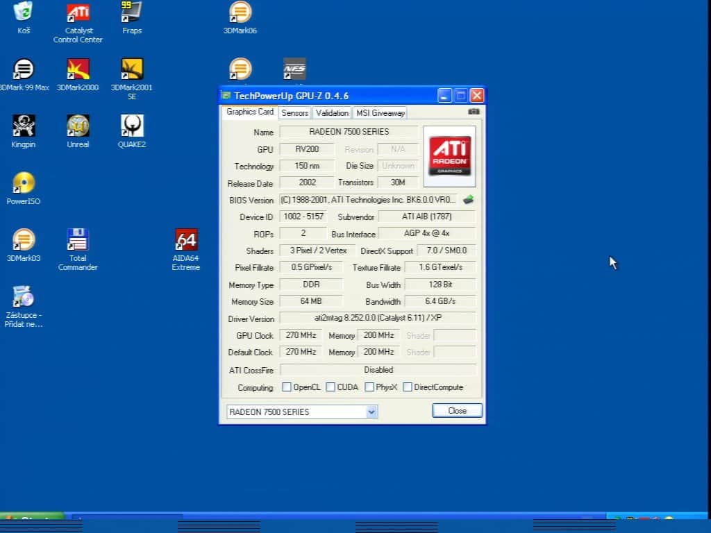Select the NFS game shortcut icon
The height and width of the screenshot is (533, 711).
294,69
